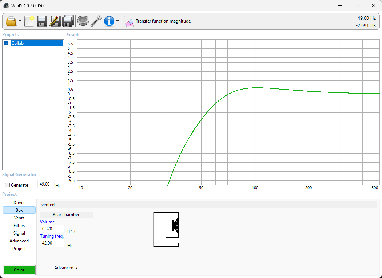Expand the dropdown arrow beside info icon

[118, 21]
